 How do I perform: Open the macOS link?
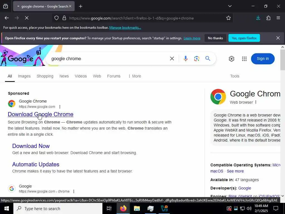(217, 171)
